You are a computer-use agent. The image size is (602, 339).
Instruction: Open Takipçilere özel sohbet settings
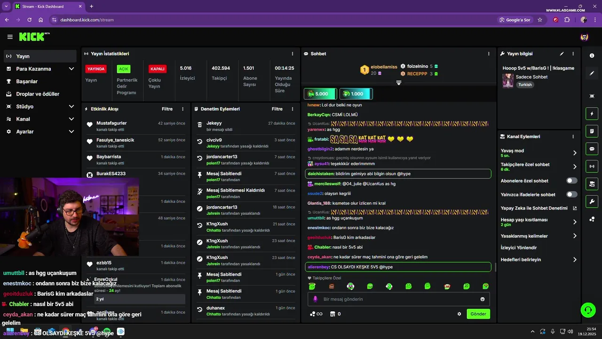click(539, 167)
